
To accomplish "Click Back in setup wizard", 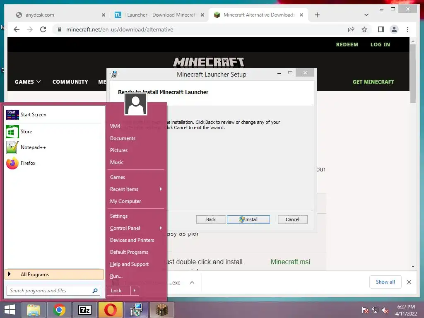I will (211, 219).
